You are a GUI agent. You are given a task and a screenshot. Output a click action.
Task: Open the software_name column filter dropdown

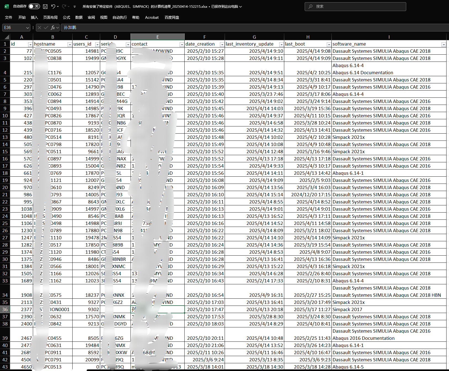(443, 44)
